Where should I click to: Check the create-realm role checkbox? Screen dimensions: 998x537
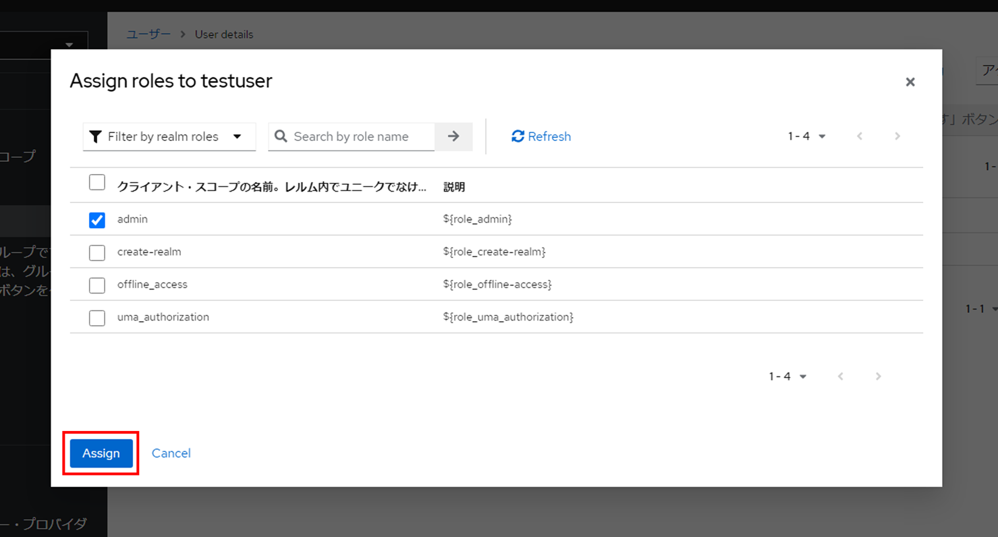point(97,252)
